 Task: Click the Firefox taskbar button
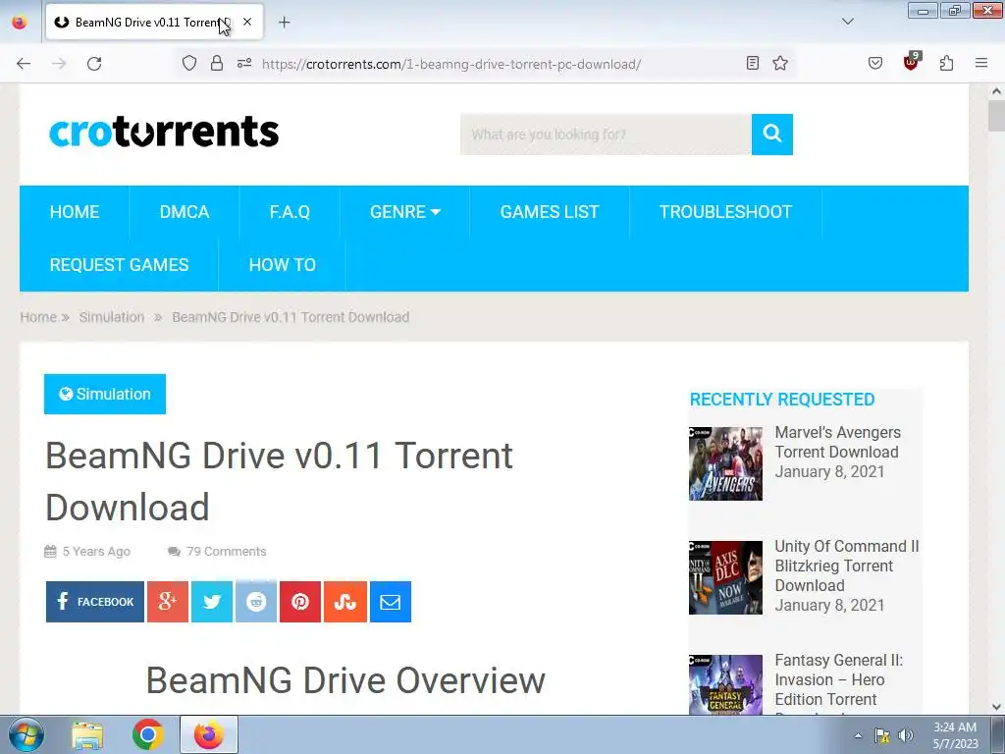point(209,734)
